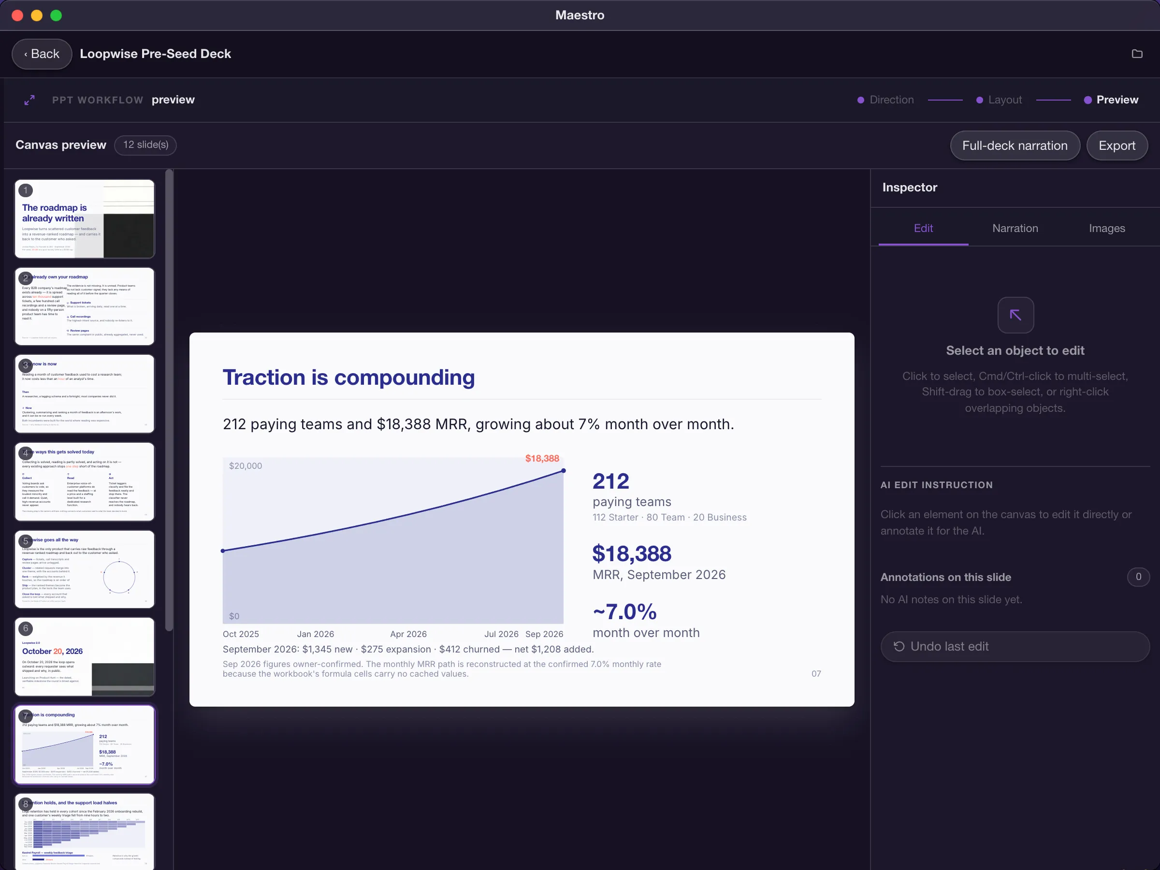Select slide 5 thumbnail with the loop circle

[85, 569]
